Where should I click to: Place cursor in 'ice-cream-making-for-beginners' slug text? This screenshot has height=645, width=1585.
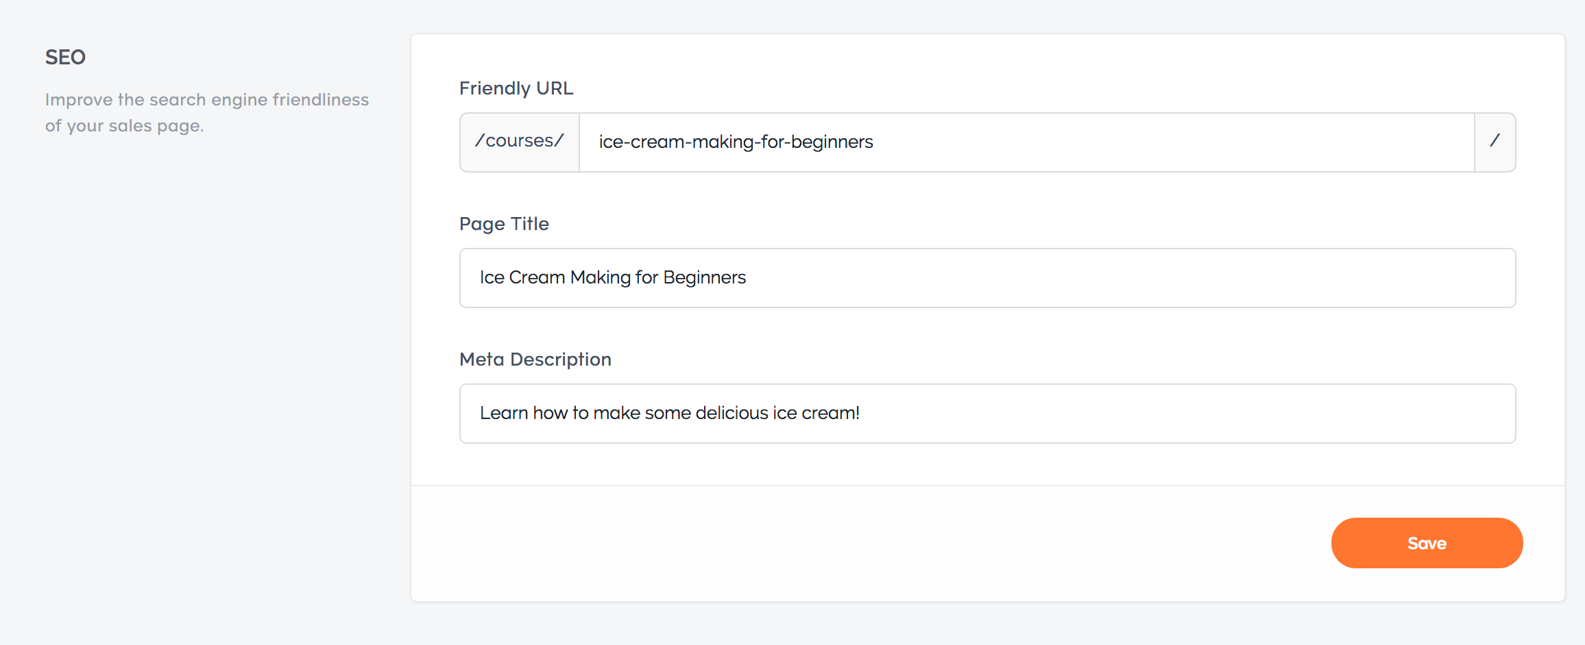736,142
